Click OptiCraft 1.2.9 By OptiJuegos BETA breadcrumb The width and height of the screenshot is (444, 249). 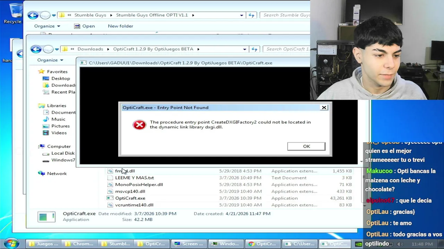153,49
